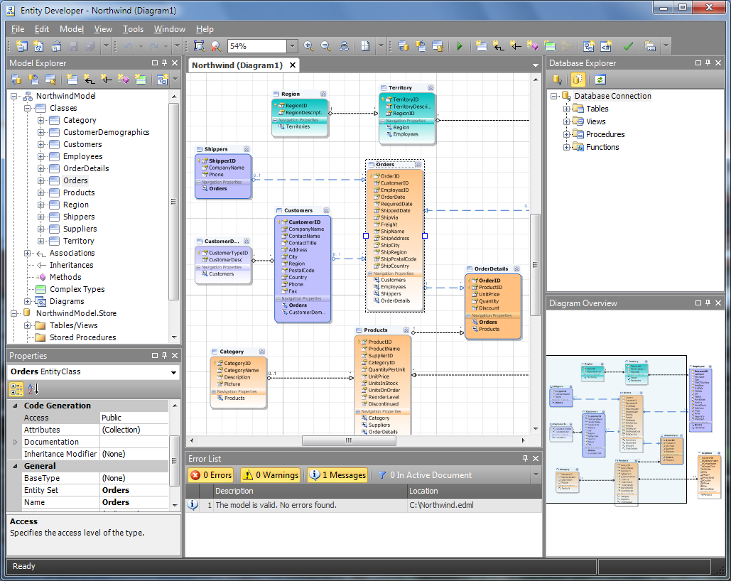731x581 pixels.
Task: Expand Tables in Database Explorer
Action: pyautogui.click(x=566, y=109)
